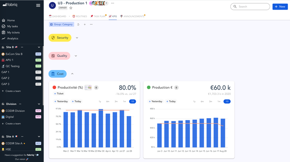Select 1y range on Production € chart

point(194,102)
